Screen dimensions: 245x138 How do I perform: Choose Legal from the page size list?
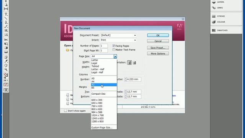click(104, 63)
